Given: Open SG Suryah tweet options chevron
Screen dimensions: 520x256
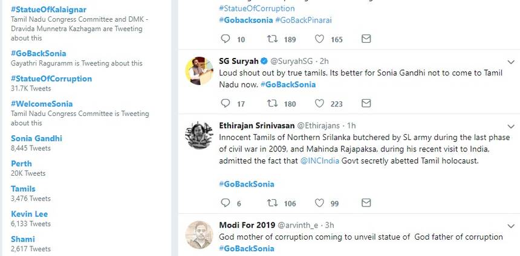Looking at the screenshot, I should [x=510, y=62].
